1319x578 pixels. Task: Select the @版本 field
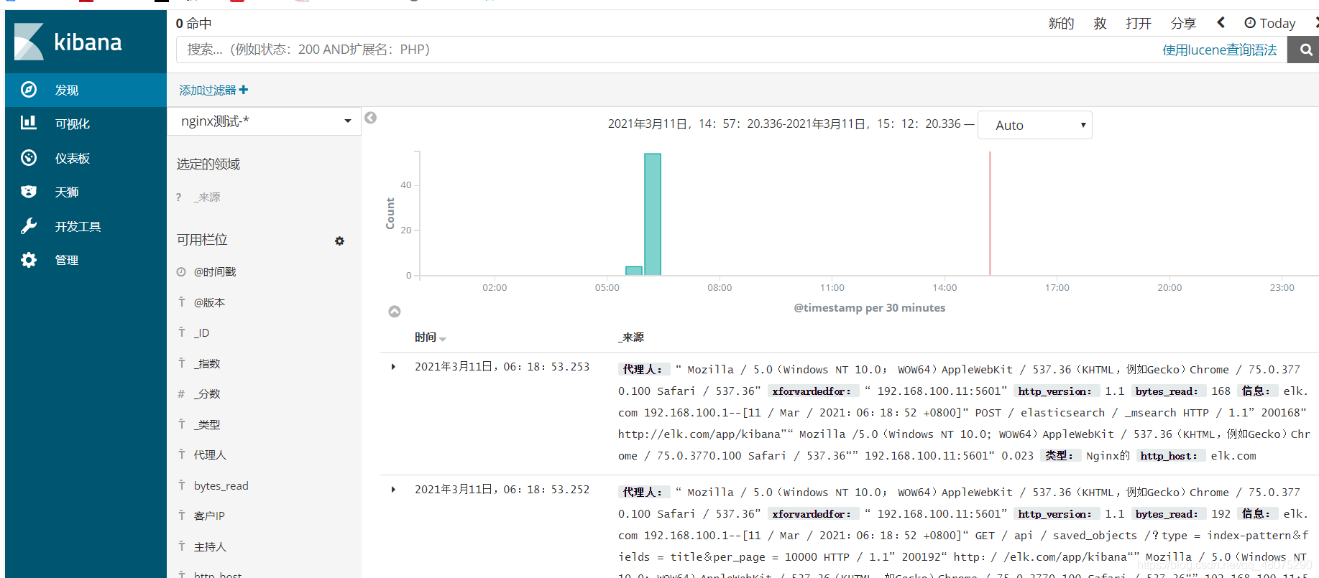(x=209, y=302)
